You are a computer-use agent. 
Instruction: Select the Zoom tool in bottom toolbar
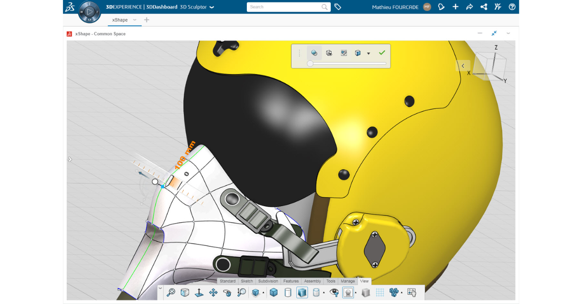(171, 292)
